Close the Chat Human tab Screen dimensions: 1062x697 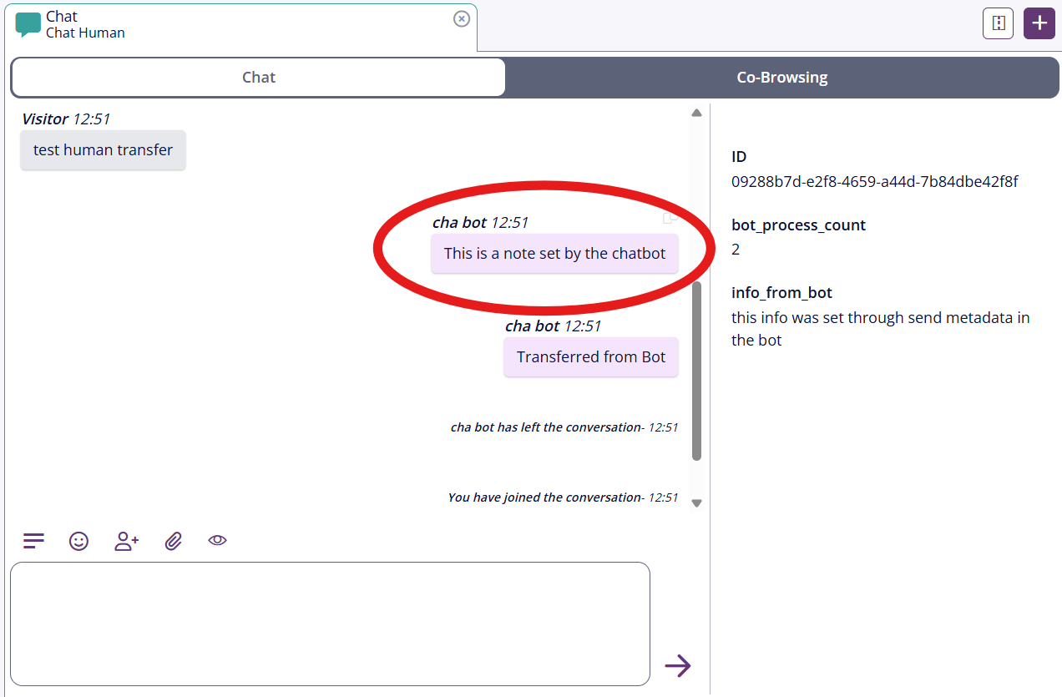461,18
